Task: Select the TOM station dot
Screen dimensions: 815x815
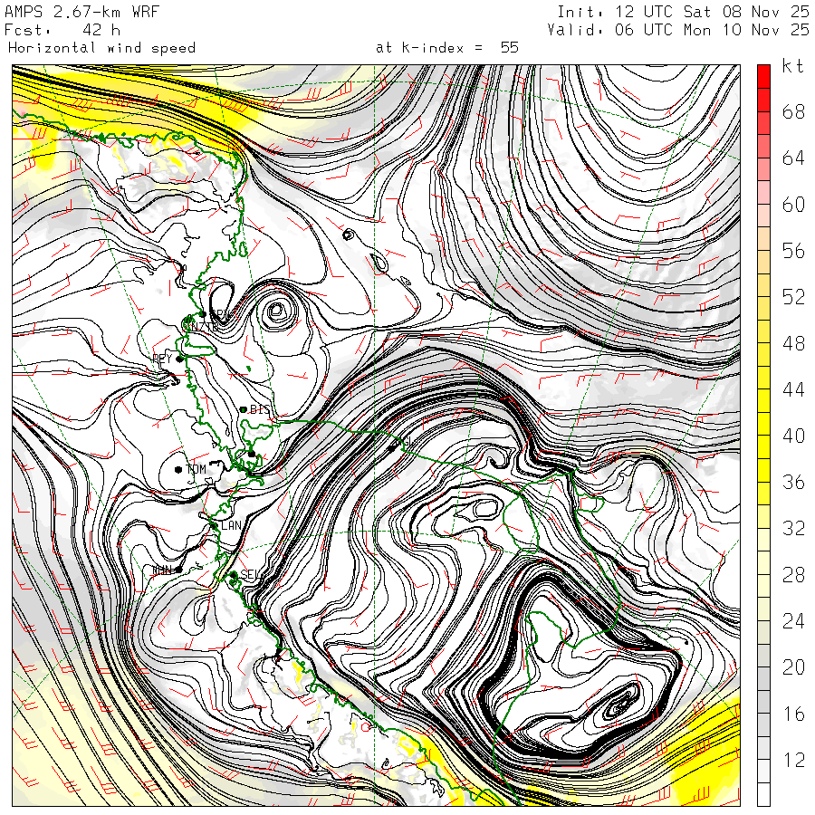Action: [x=178, y=469]
